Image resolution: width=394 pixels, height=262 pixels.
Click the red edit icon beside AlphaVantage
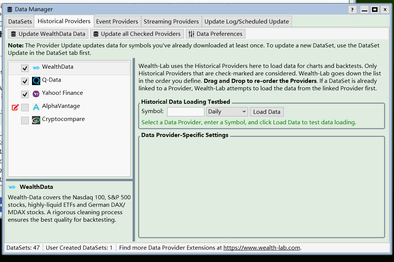pyautogui.click(x=15, y=107)
